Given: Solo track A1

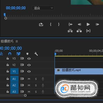Looking at the screenshot, I should 36,79.
